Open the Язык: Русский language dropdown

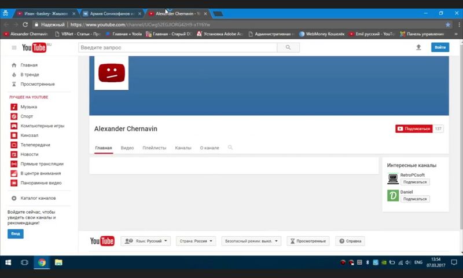[146, 241]
